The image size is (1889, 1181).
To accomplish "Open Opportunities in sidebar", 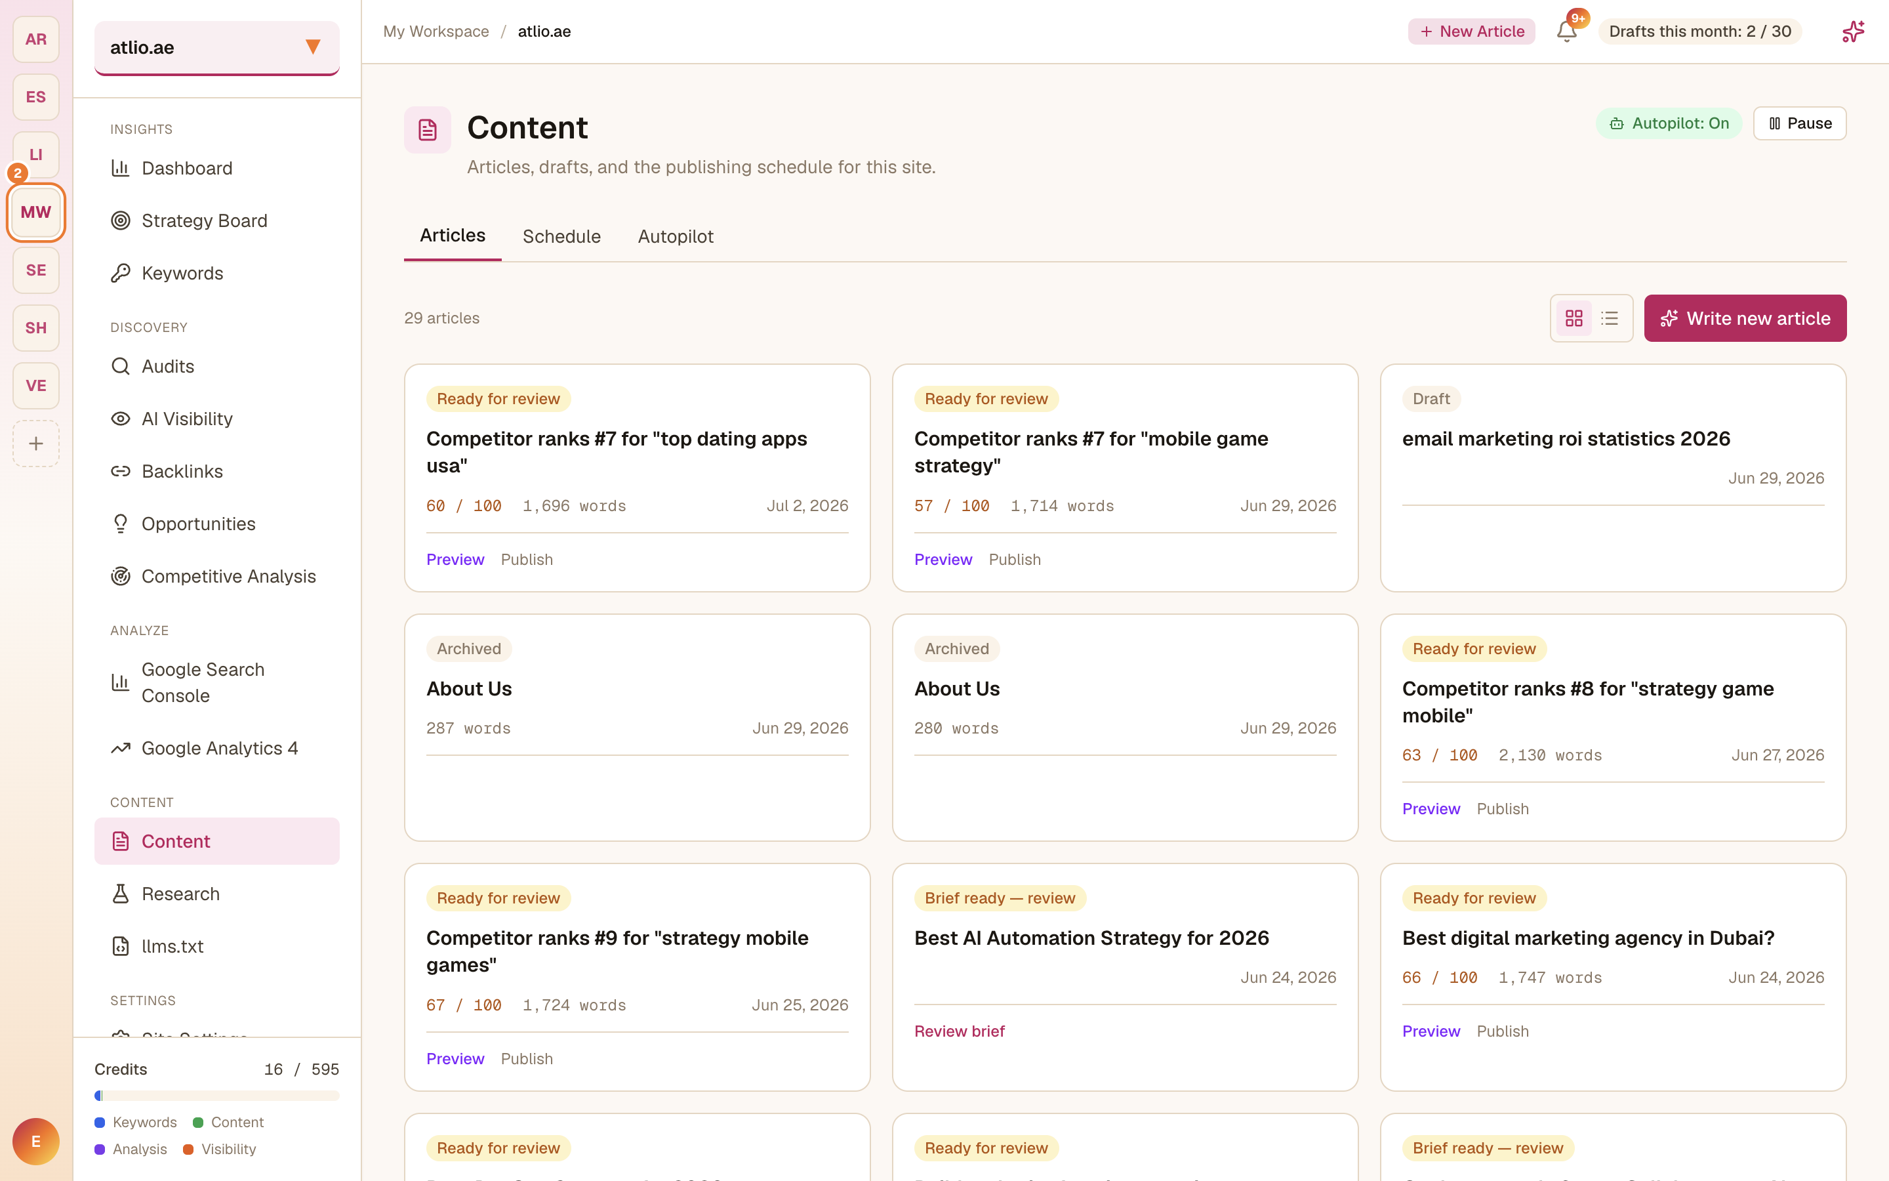I will [x=217, y=524].
